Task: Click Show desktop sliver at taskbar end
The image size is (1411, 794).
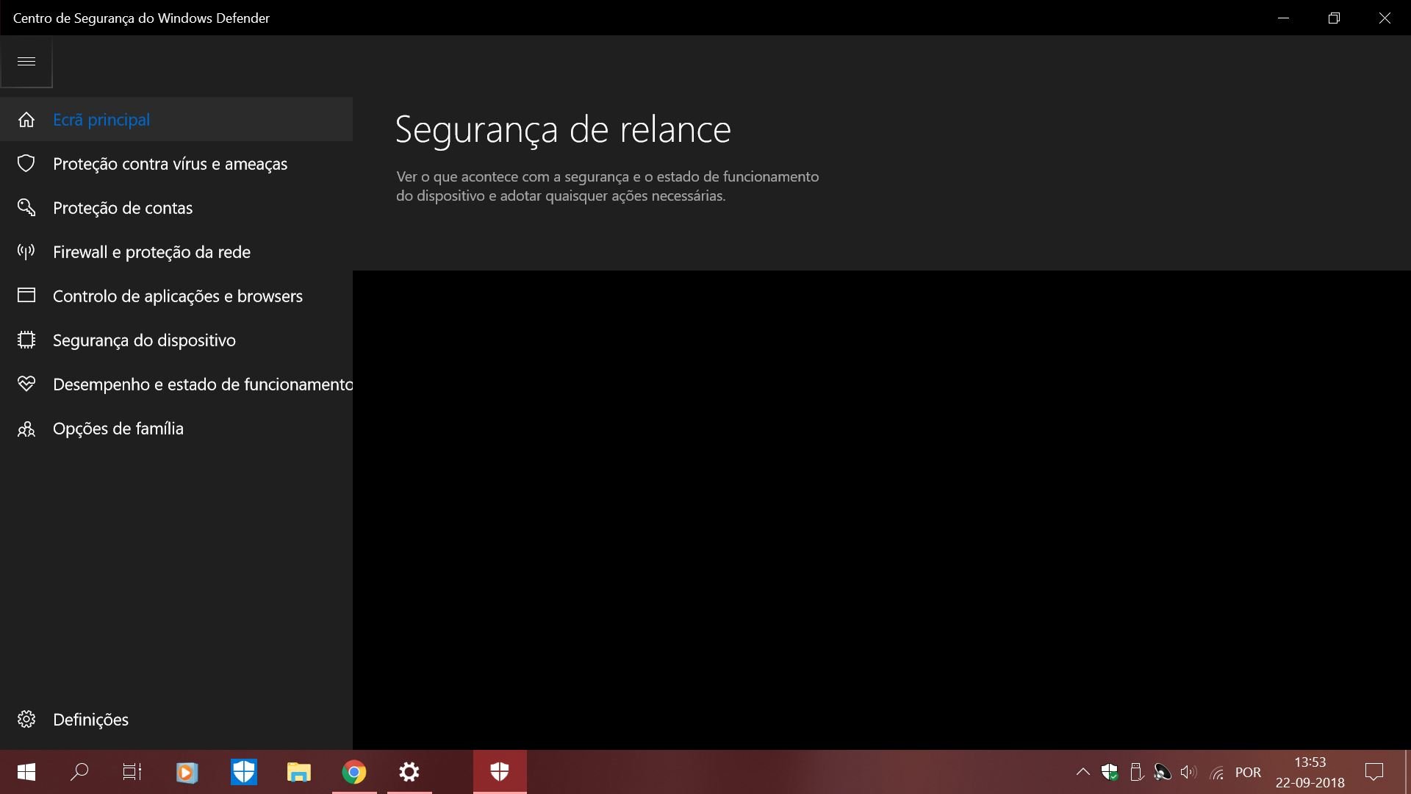Action: (1407, 772)
